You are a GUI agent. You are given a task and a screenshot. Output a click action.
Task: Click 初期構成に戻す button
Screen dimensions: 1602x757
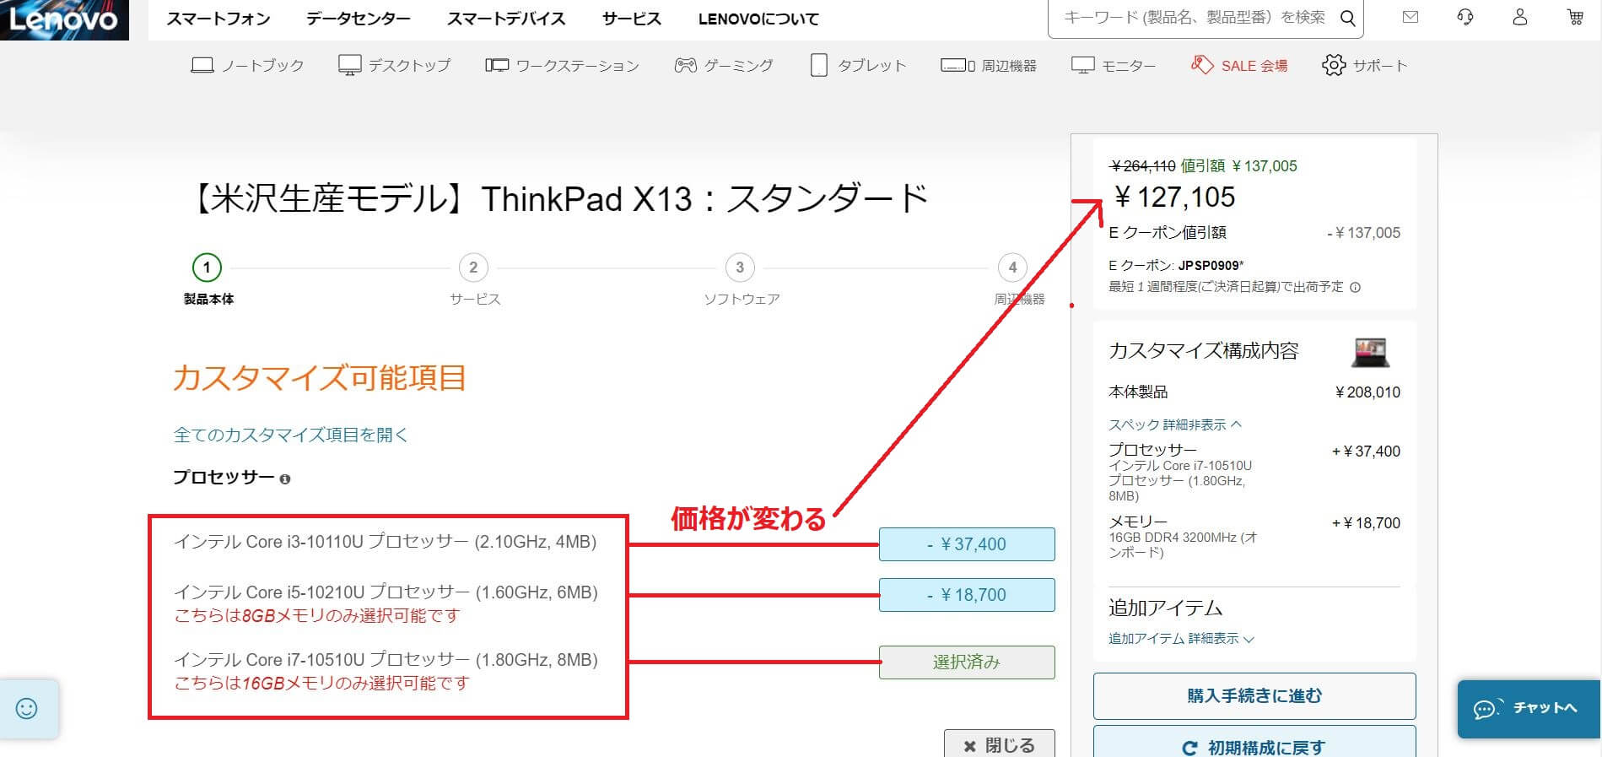tap(1254, 742)
